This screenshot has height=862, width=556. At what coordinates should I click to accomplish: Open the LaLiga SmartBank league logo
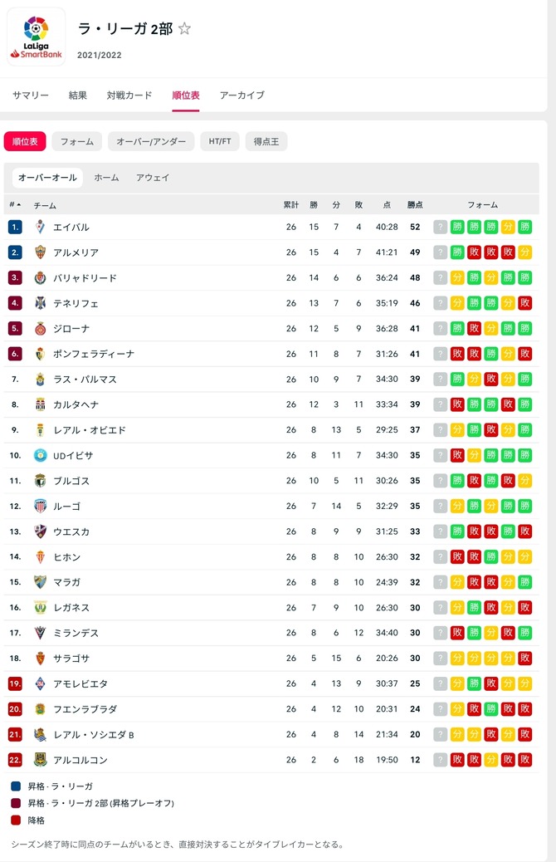[37, 37]
